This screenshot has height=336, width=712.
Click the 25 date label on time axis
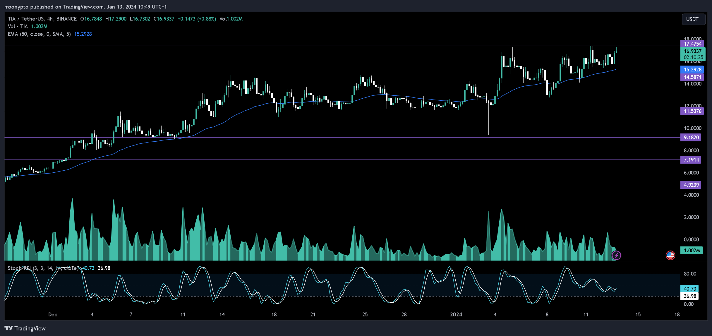point(365,315)
